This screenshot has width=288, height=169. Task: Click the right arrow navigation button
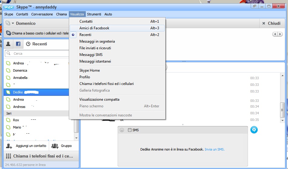click(280, 34)
